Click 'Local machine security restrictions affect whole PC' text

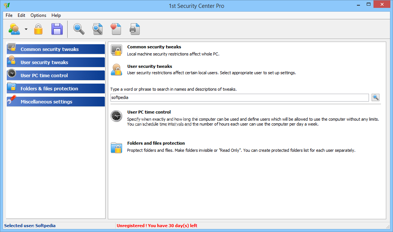tap(173, 54)
